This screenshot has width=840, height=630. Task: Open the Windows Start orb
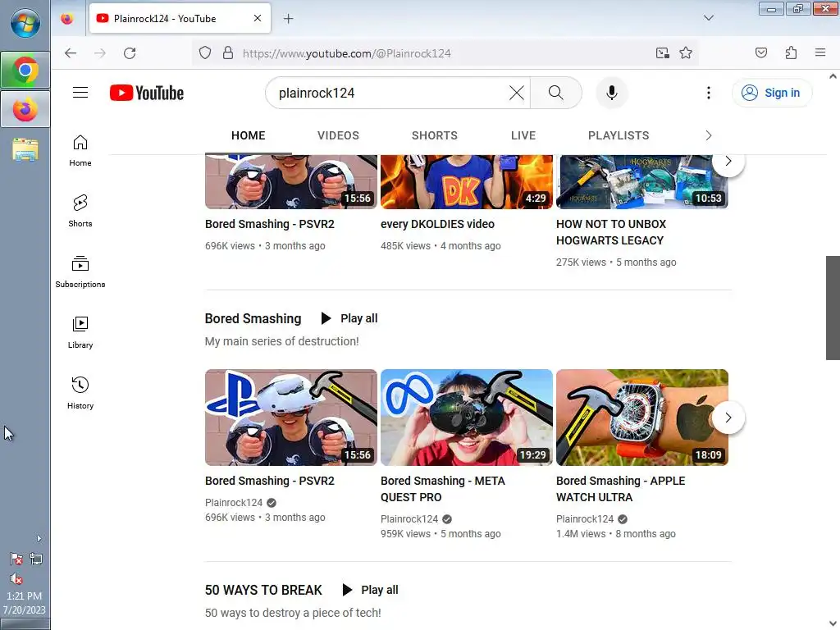25,24
